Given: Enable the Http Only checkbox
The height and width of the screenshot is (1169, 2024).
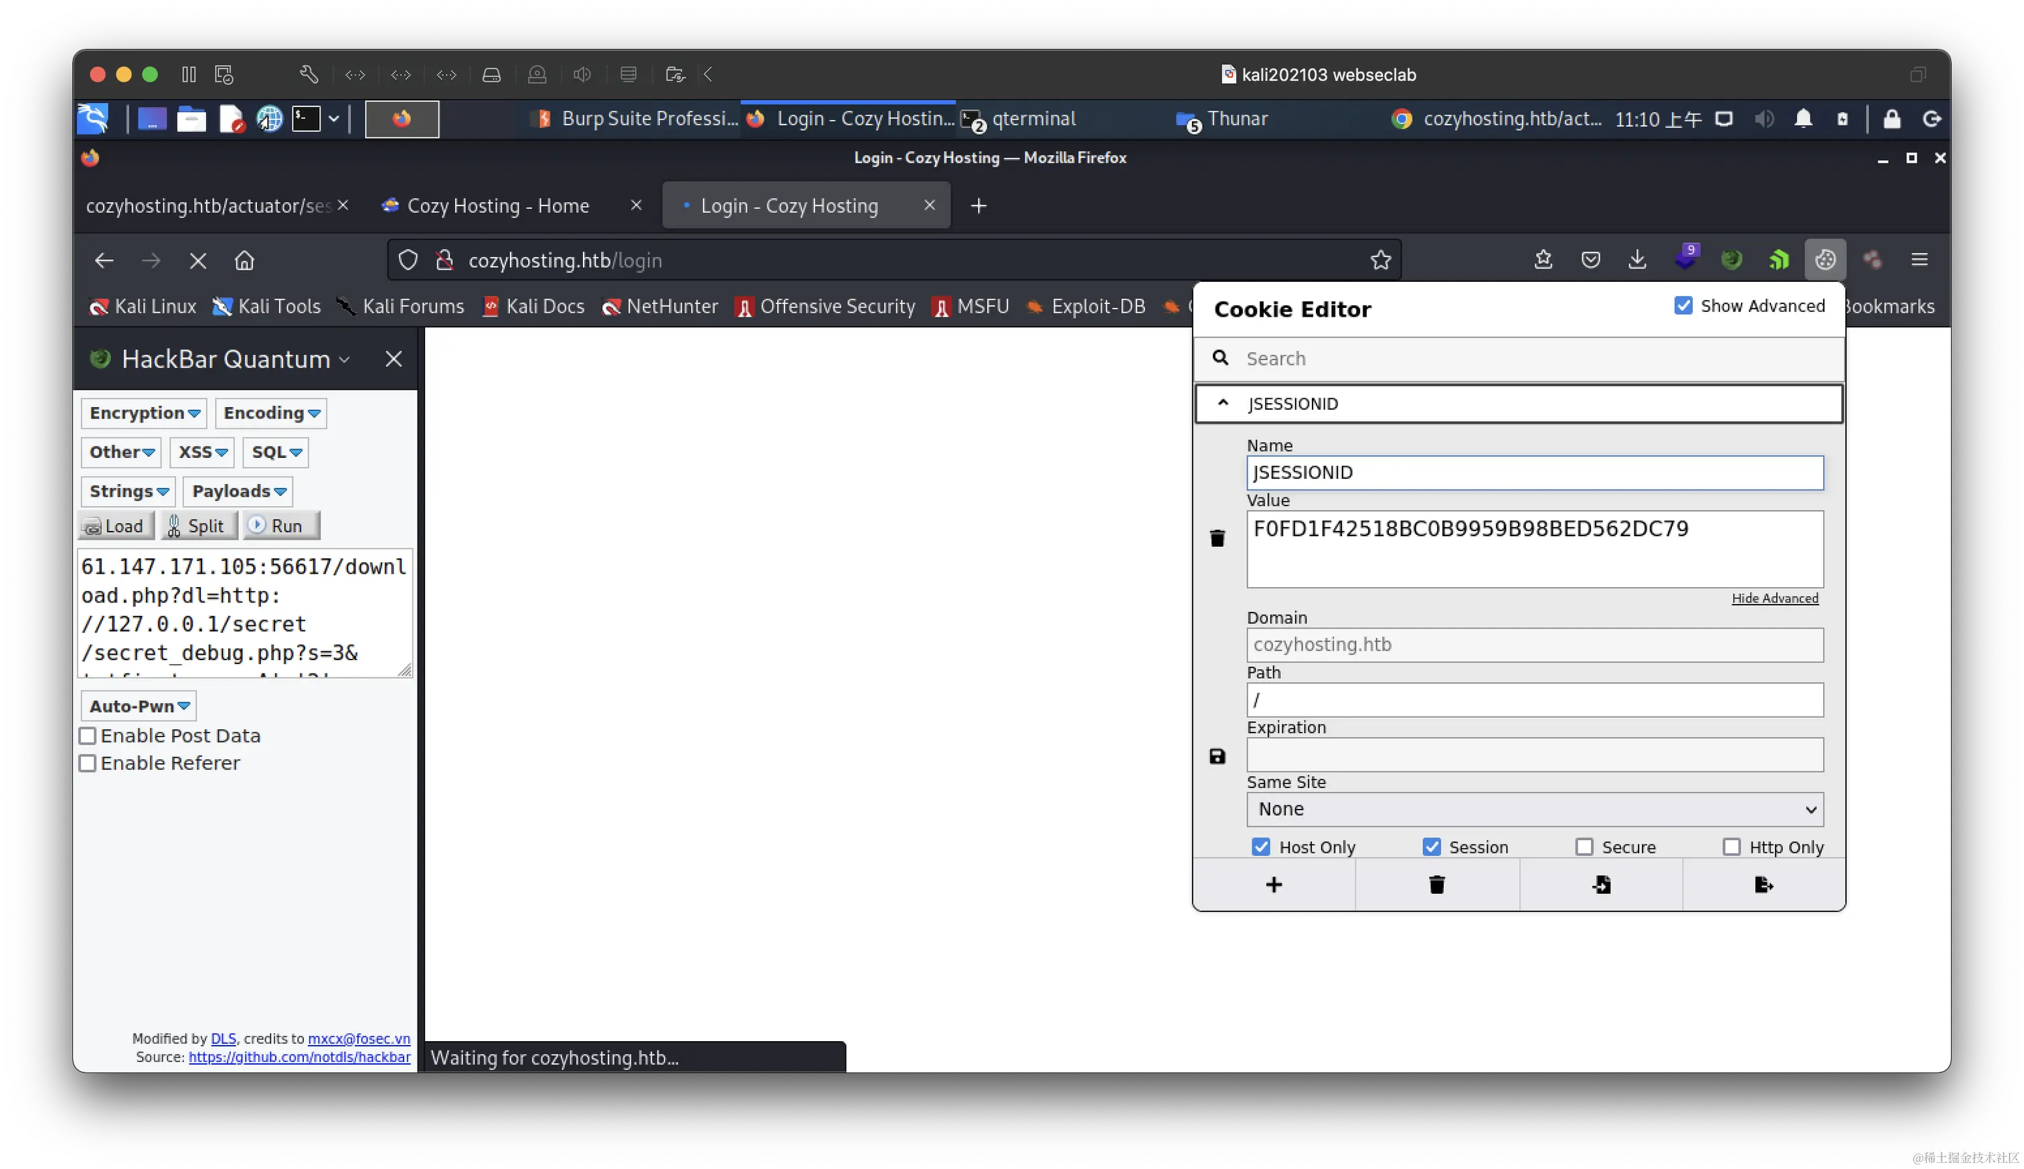Looking at the screenshot, I should click(x=1731, y=847).
